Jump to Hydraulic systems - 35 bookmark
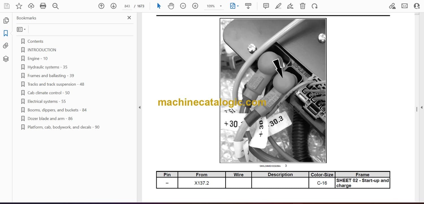This screenshot has width=424, height=204. point(47,67)
